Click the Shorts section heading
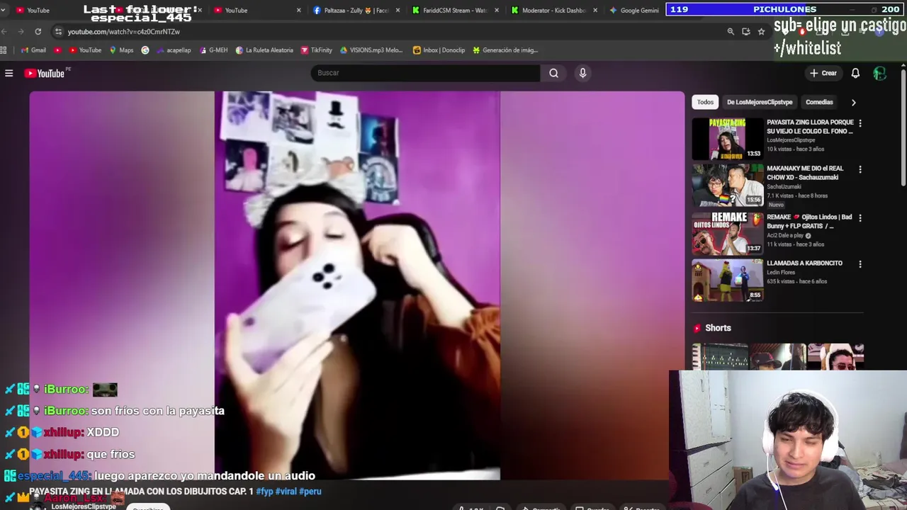The image size is (907, 510). (718, 328)
